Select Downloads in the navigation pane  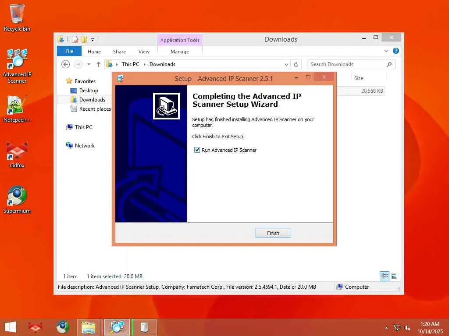click(92, 100)
